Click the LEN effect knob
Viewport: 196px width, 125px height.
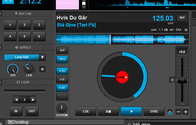pos(29,69)
